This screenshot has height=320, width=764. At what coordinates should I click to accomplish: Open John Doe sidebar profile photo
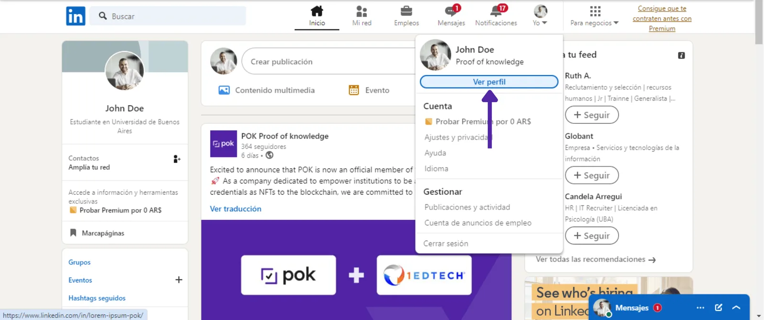point(125,71)
